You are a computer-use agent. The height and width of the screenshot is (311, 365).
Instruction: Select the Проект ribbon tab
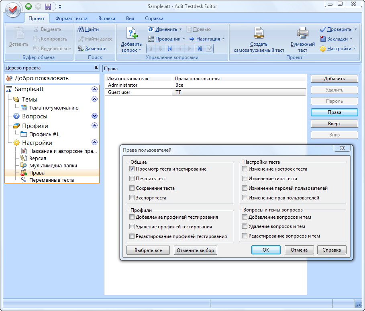click(37, 18)
